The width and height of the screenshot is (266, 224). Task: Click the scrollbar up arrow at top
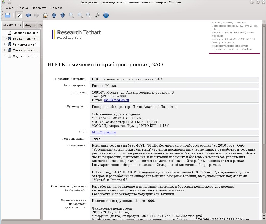pyautogui.click(x=264, y=22)
